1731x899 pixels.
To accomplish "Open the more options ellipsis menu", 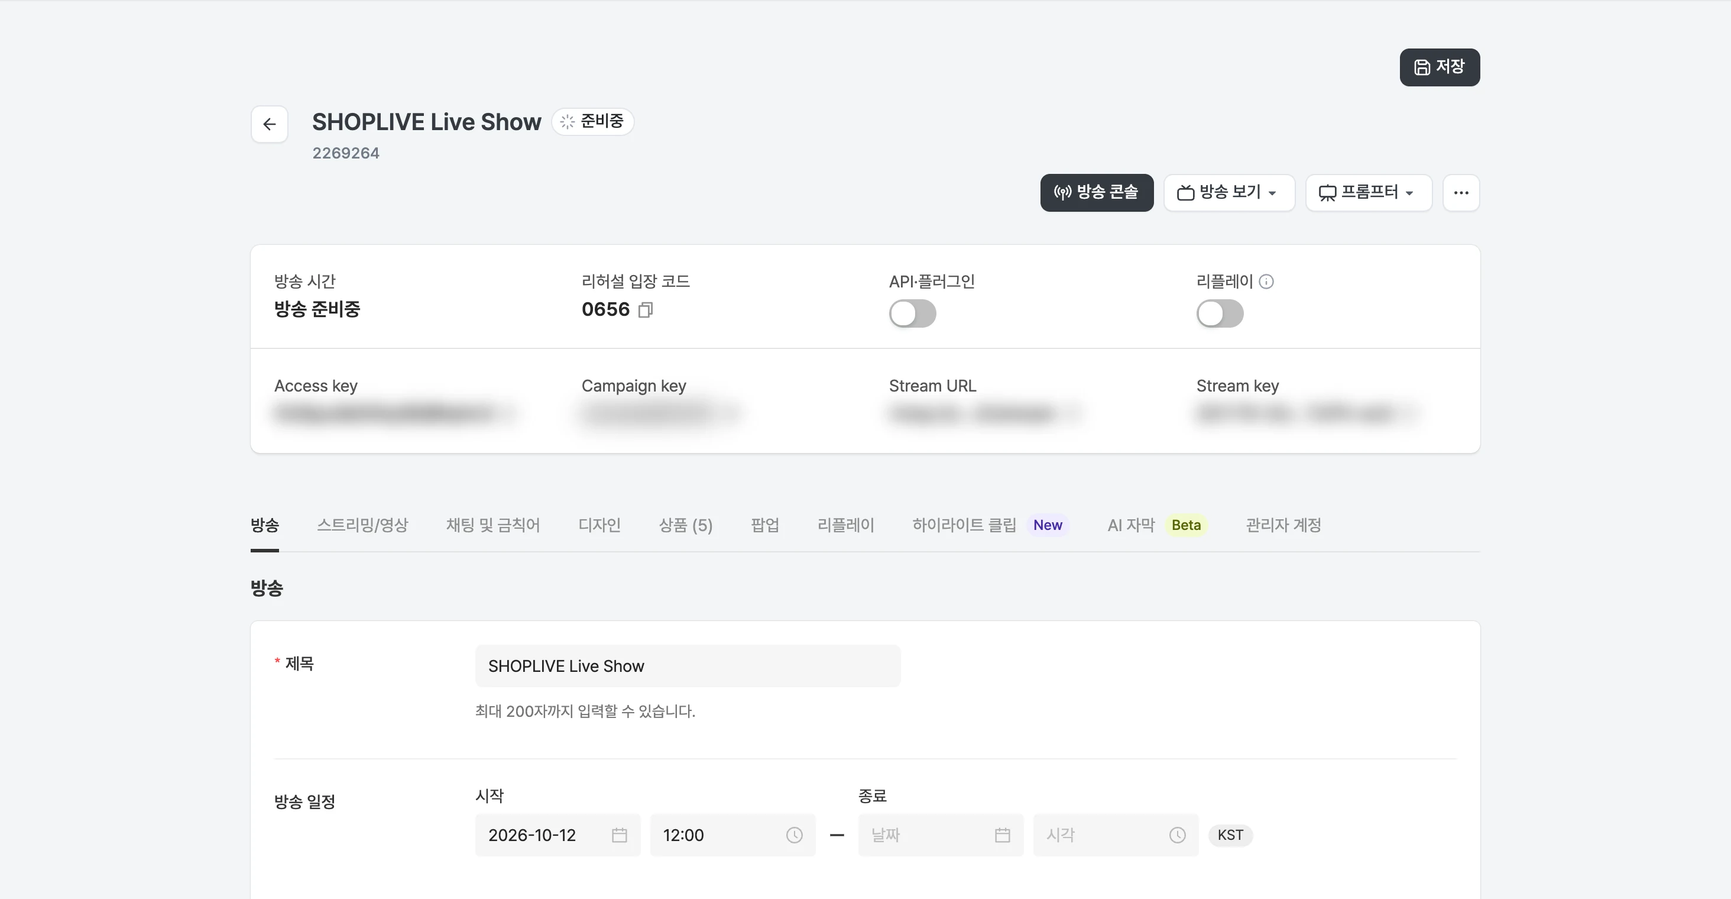I will click(x=1461, y=192).
